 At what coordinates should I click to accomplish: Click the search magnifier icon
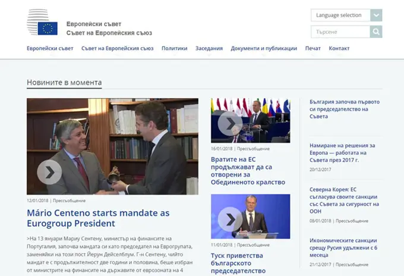coord(375,32)
